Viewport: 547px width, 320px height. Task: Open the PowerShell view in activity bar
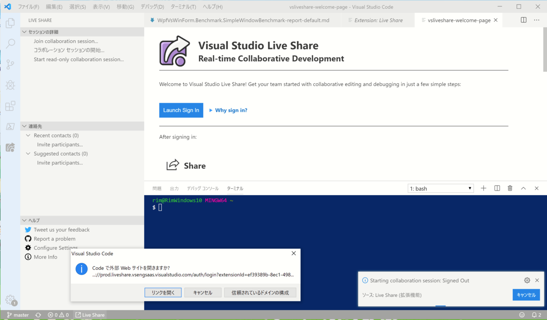pyautogui.click(x=10, y=127)
